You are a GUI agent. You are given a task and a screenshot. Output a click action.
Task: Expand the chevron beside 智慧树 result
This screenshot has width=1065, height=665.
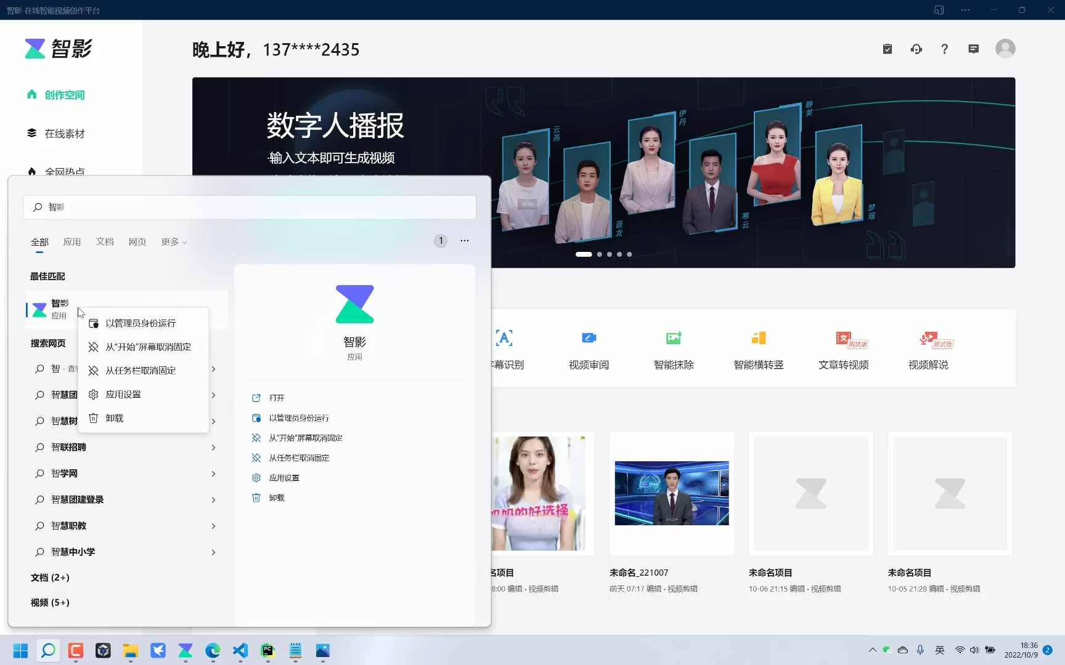(x=213, y=421)
